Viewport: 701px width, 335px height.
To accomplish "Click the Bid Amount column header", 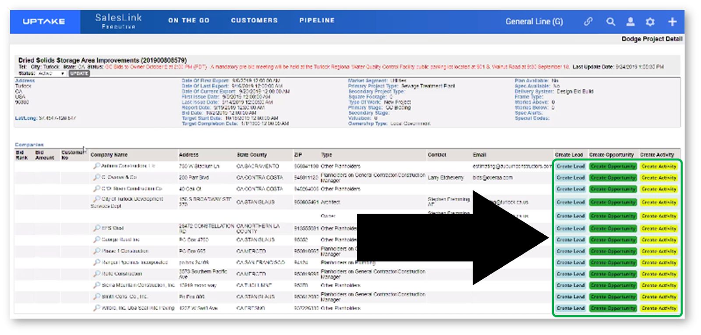I will point(45,155).
